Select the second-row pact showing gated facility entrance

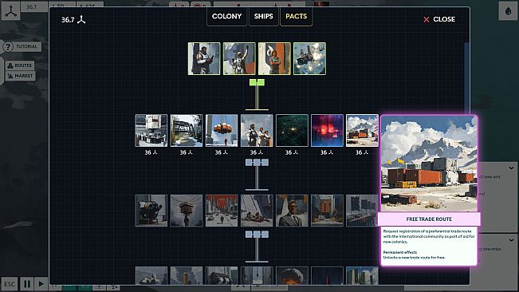pos(187,130)
